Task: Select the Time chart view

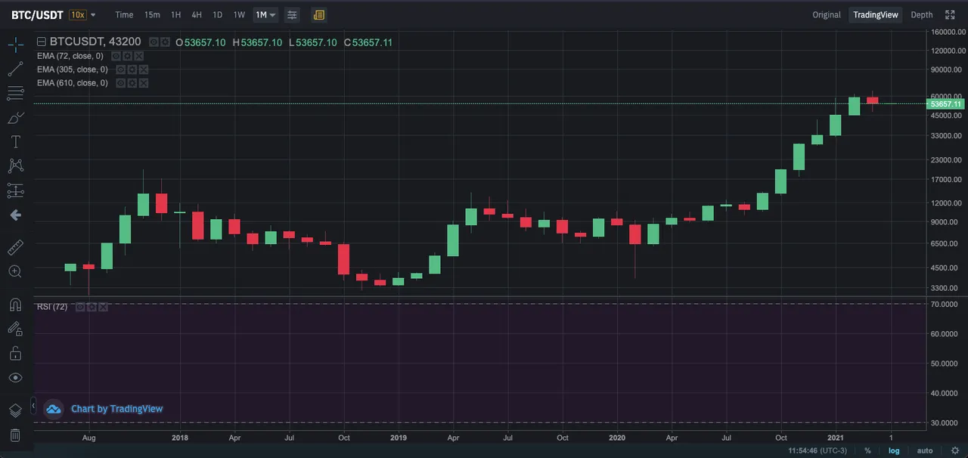Action: point(124,15)
